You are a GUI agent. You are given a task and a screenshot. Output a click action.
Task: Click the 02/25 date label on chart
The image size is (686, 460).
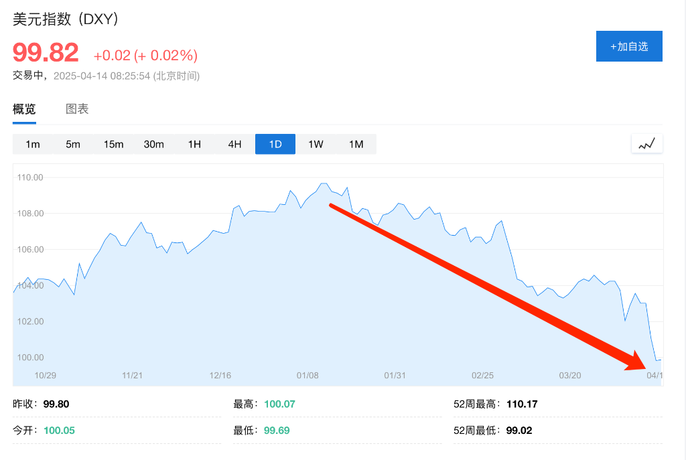(482, 375)
